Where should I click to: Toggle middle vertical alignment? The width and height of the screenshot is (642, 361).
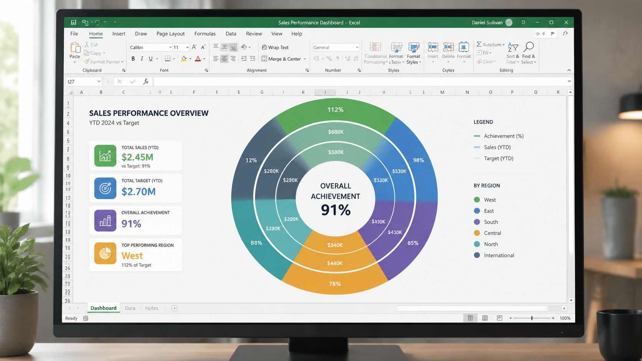pyautogui.click(x=224, y=47)
